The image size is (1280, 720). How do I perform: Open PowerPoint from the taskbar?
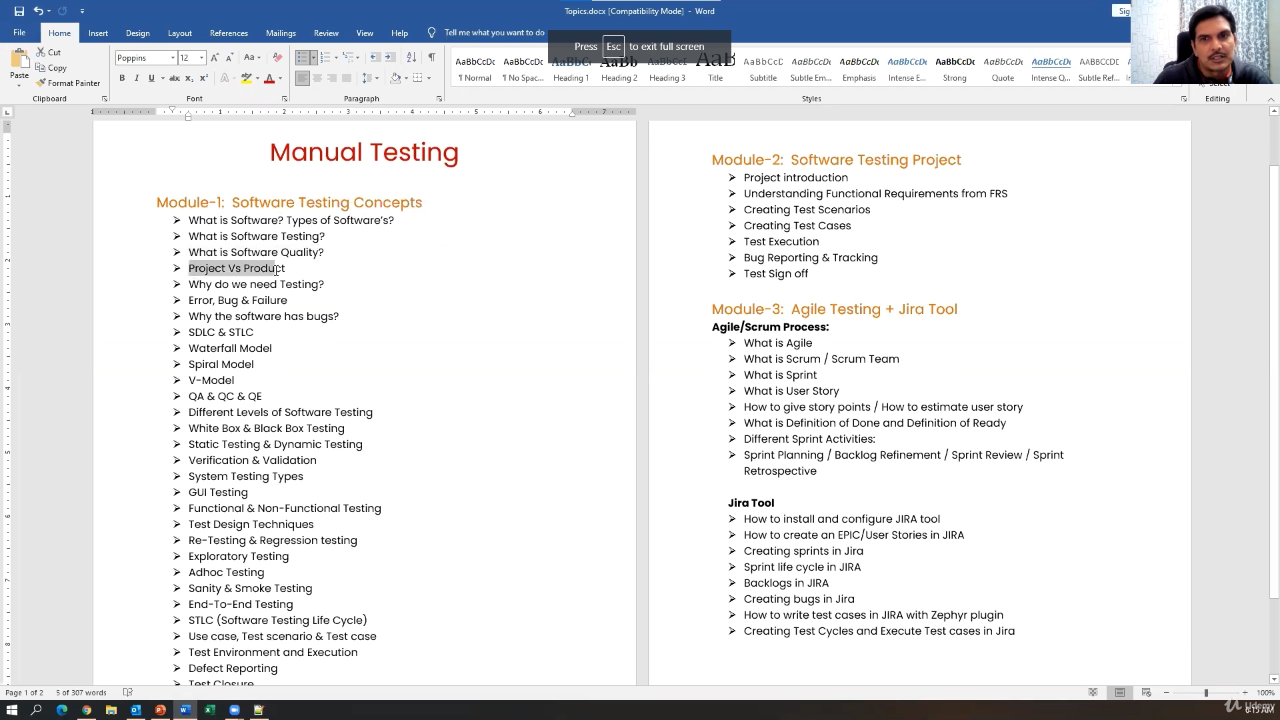point(161,710)
